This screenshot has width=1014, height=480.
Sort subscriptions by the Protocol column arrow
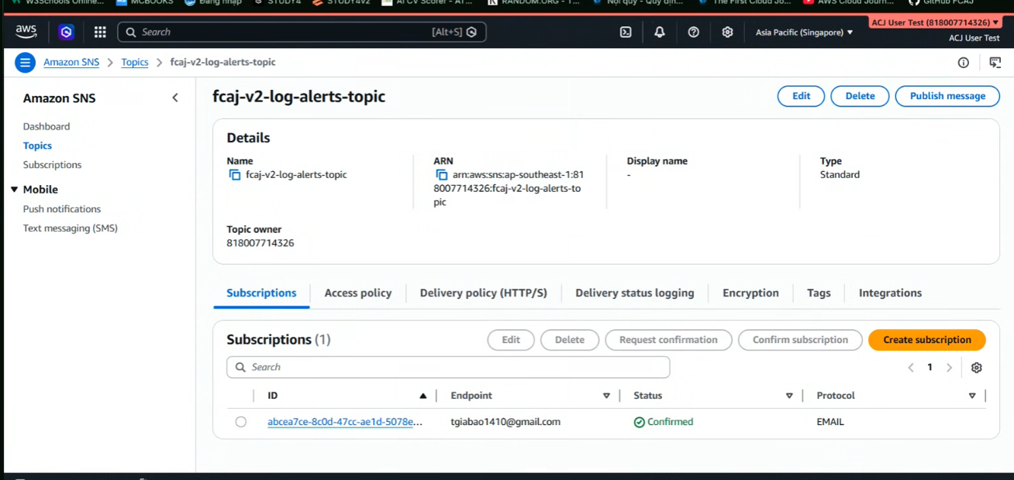point(972,396)
